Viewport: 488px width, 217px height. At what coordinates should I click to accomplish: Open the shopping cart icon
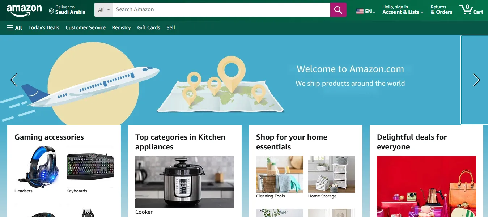pos(471,10)
